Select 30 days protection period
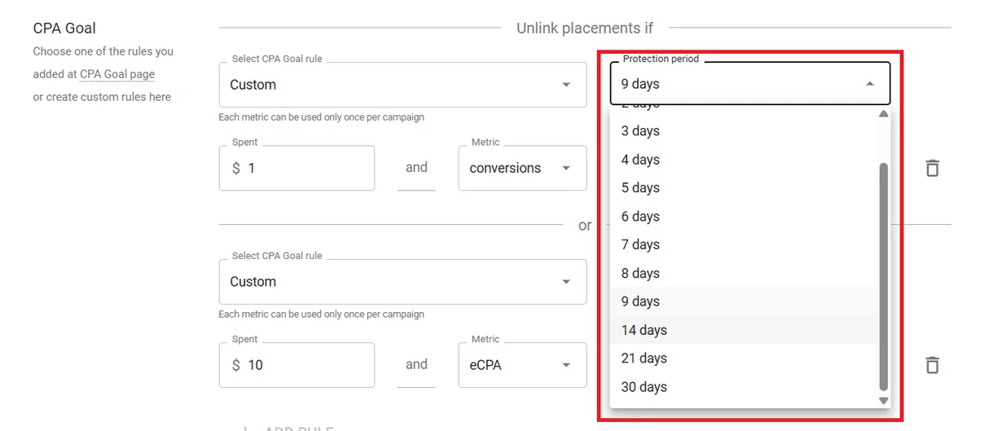Image resolution: width=984 pixels, height=431 pixels. (644, 387)
